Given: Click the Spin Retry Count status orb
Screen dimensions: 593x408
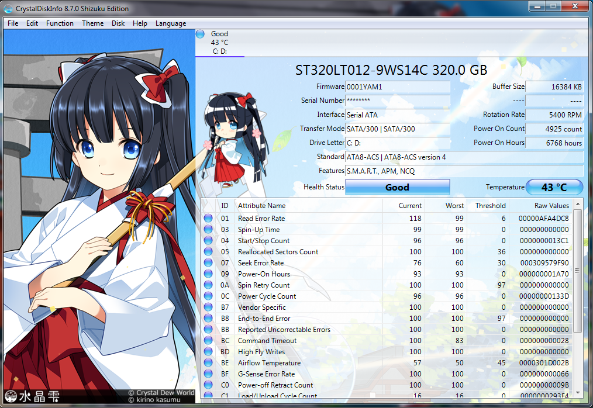Looking at the screenshot, I should [x=208, y=285].
